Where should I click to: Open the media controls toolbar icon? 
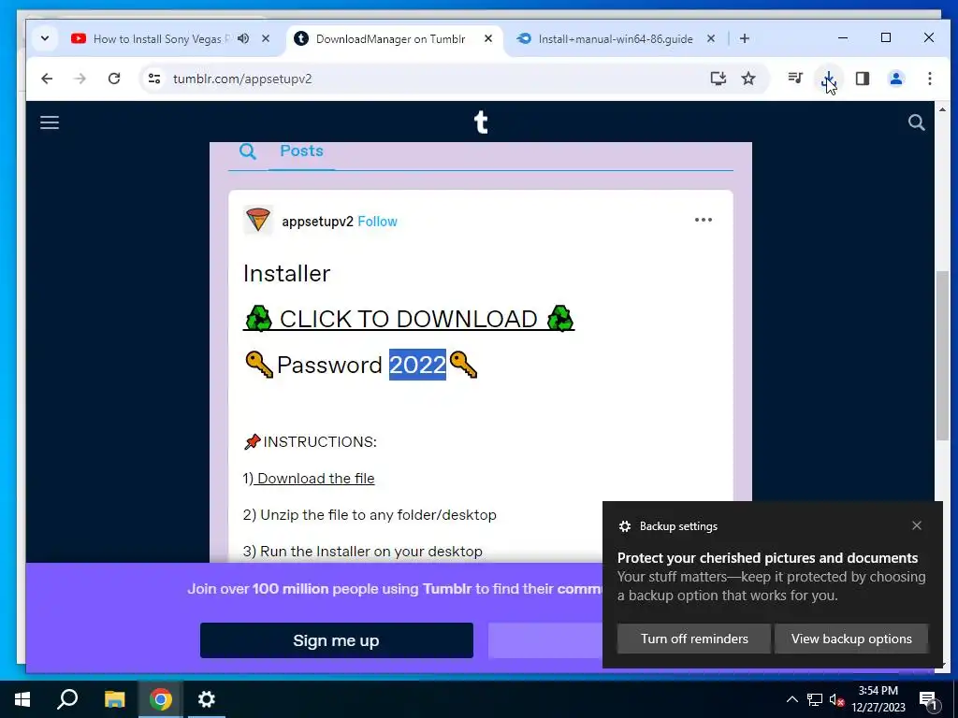click(795, 79)
